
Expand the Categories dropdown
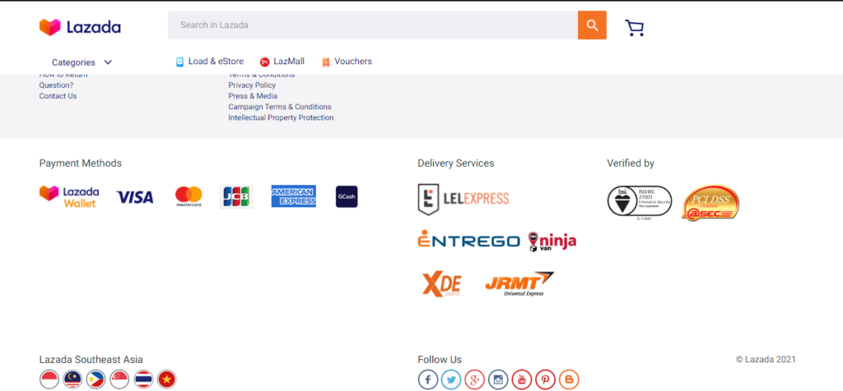pos(82,62)
